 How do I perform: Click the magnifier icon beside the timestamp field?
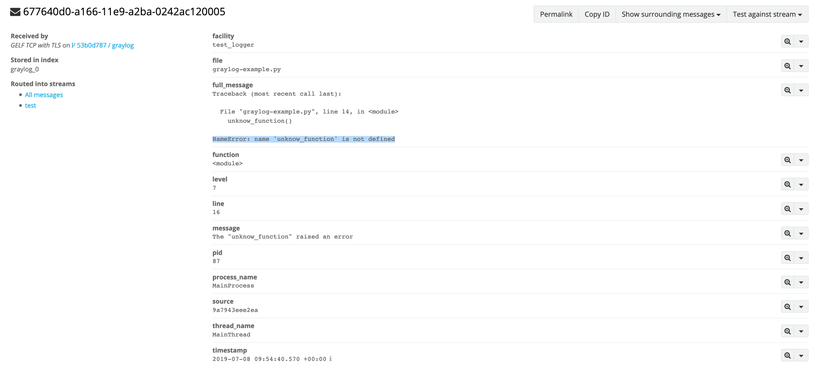click(x=787, y=355)
